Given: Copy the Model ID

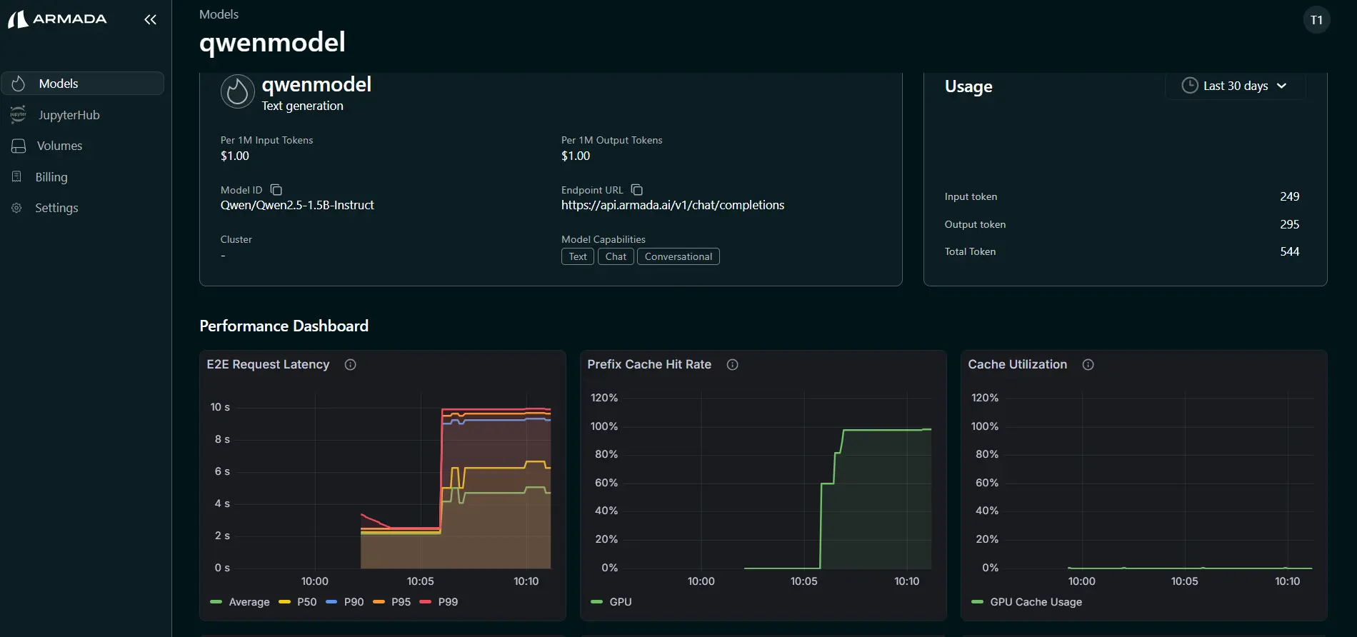Looking at the screenshot, I should coord(276,190).
